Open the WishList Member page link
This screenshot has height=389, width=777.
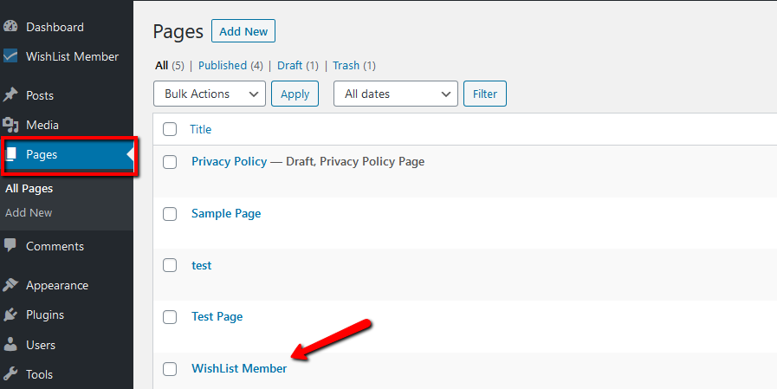[x=239, y=369]
